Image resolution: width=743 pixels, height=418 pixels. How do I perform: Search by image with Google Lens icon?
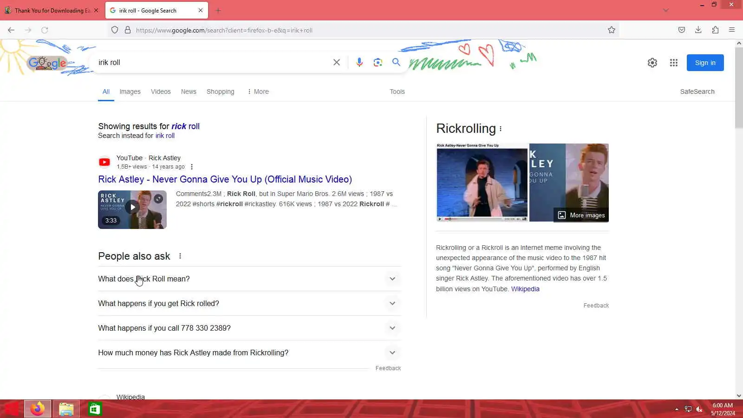[x=378, y=62]
